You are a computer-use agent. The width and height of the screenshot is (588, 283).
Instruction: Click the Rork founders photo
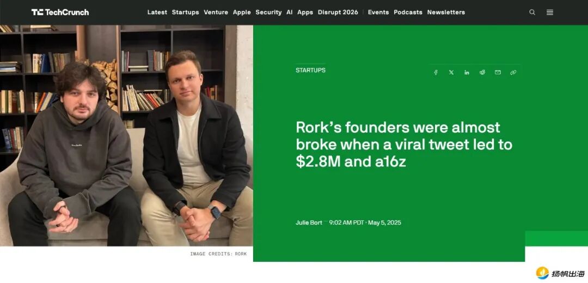point(126,135)
